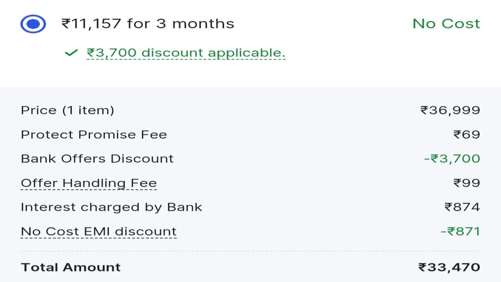501x282 pixels.
Task: Click the dashed divider above Total Amount
Action: 250,252
